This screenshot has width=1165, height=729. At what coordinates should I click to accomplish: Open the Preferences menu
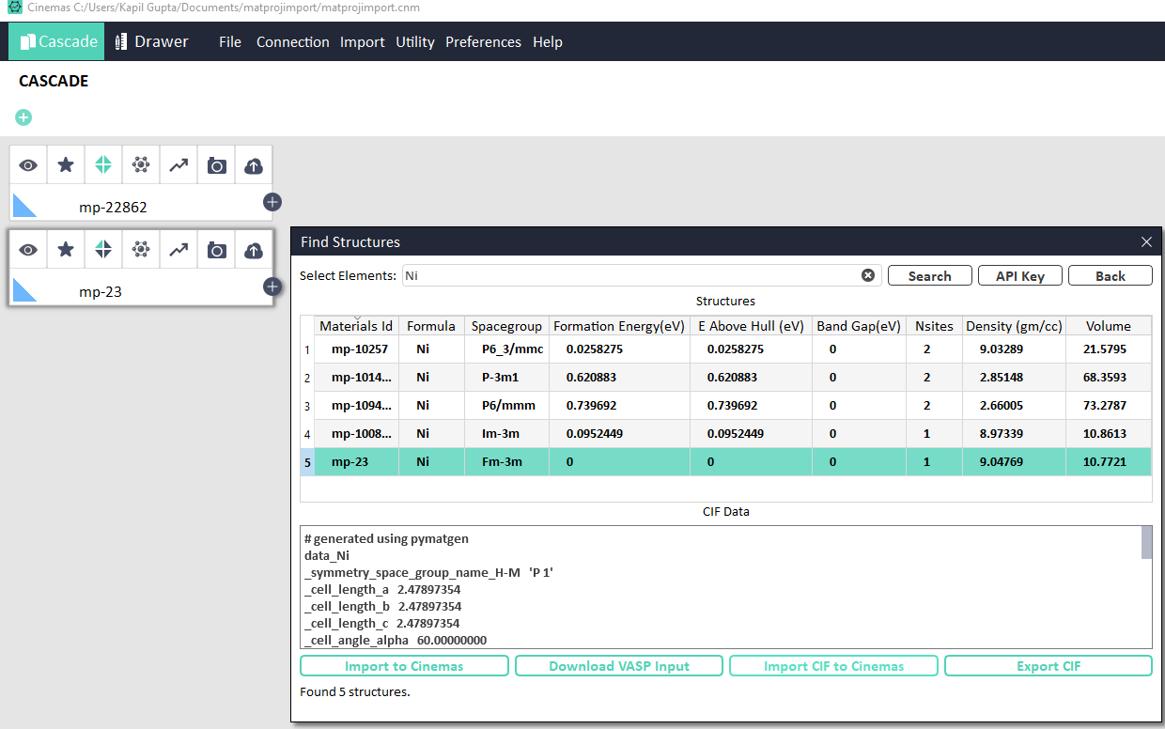click(483, 42)
